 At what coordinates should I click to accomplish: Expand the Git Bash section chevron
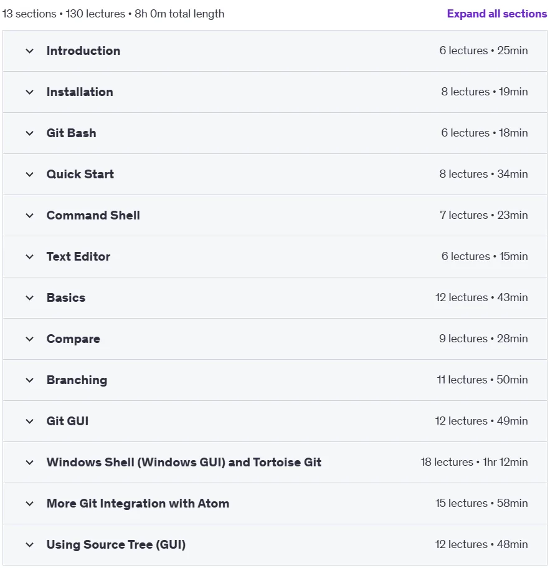(30, 133)
